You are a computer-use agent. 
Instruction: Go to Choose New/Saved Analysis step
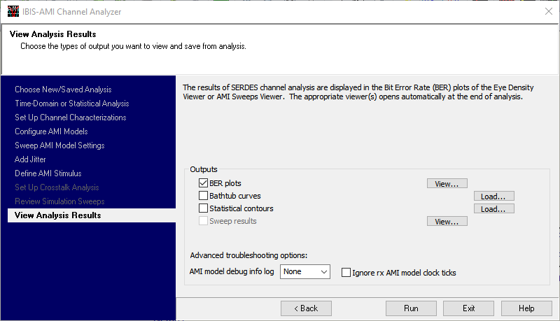point(63,90)
